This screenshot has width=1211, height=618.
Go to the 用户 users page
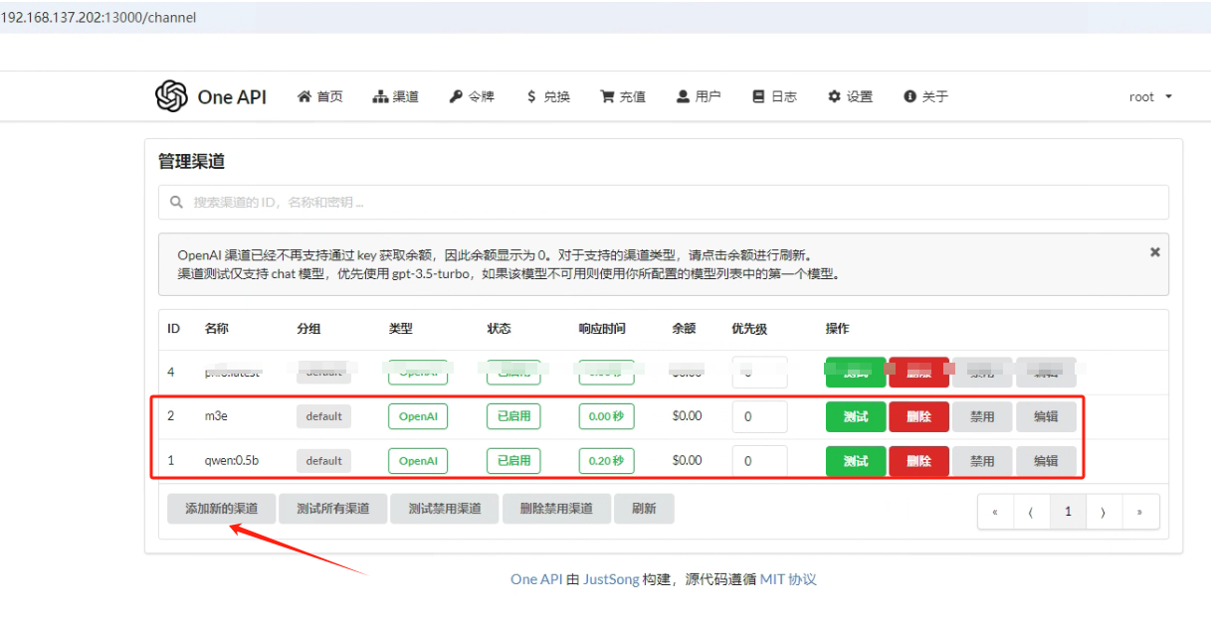(699, 96)
